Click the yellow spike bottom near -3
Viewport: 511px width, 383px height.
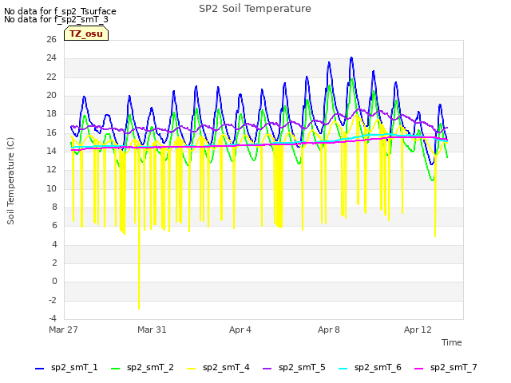139,308
